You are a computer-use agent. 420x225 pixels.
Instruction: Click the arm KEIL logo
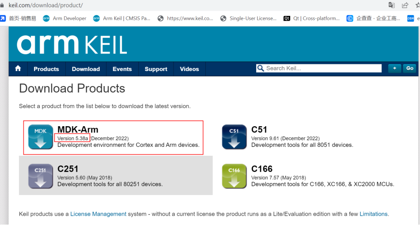click(x=72, y=45)
